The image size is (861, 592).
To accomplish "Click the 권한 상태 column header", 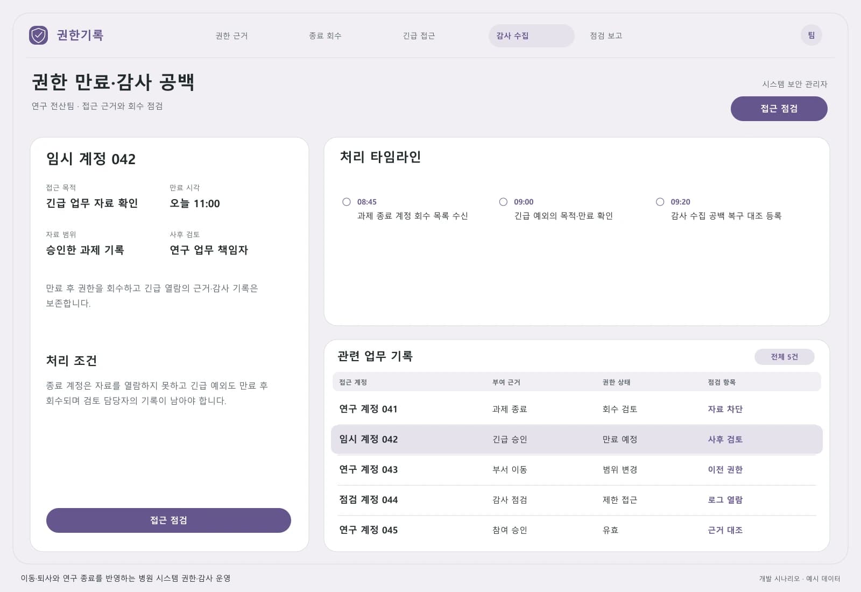I will [616, 382].
